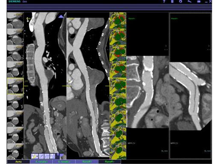Click the camera snapshot icon in the title bar

(181, 1)
